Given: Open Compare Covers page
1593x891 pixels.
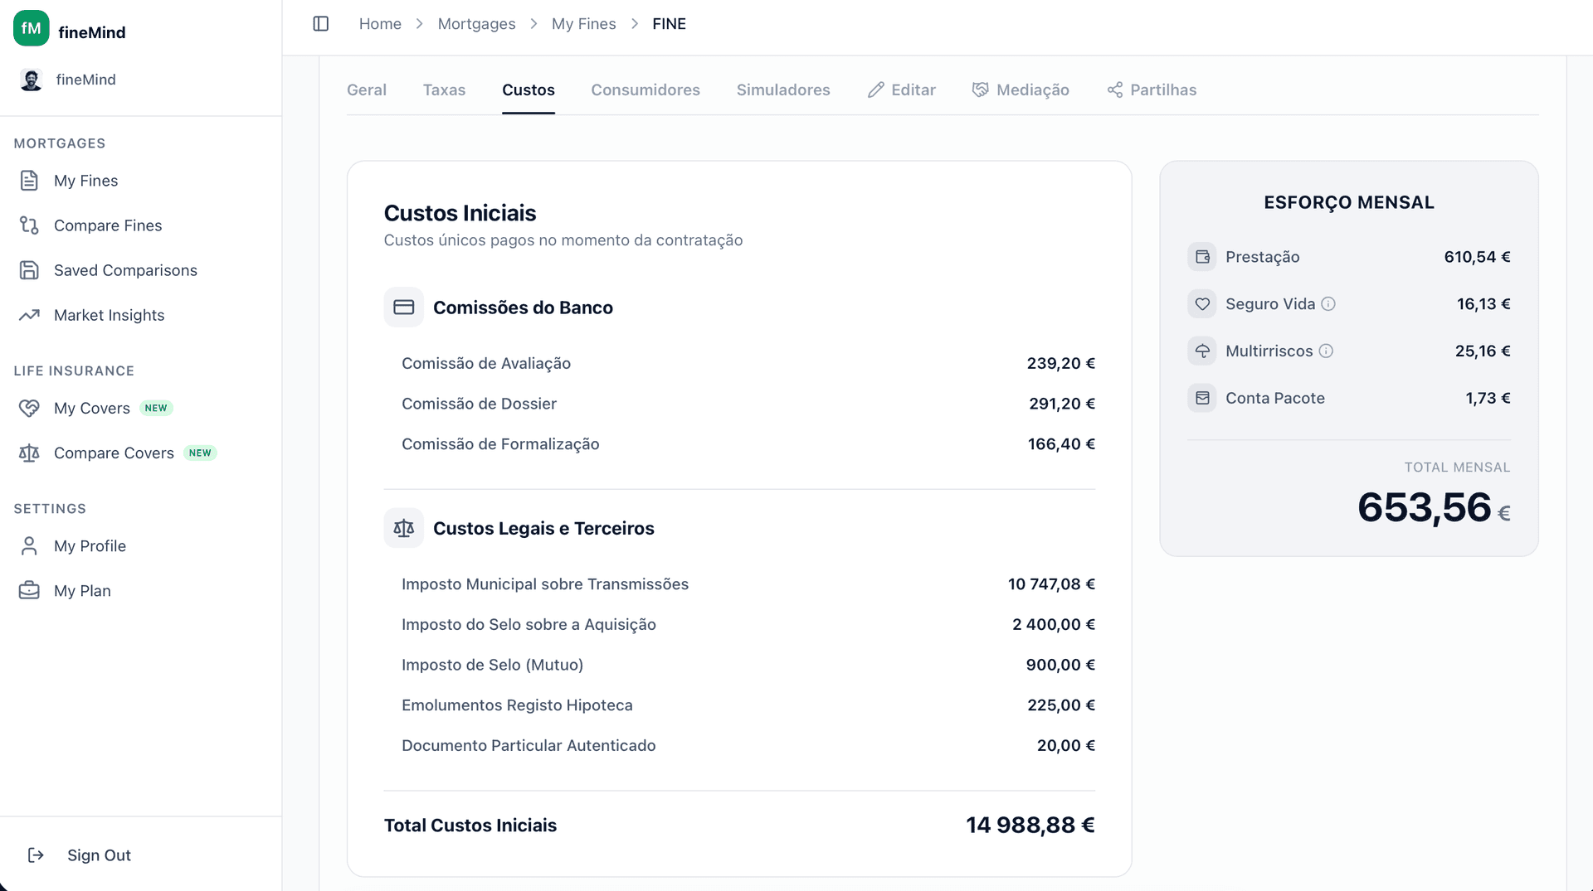Looking at the screenshot, I should pos(114,453).
